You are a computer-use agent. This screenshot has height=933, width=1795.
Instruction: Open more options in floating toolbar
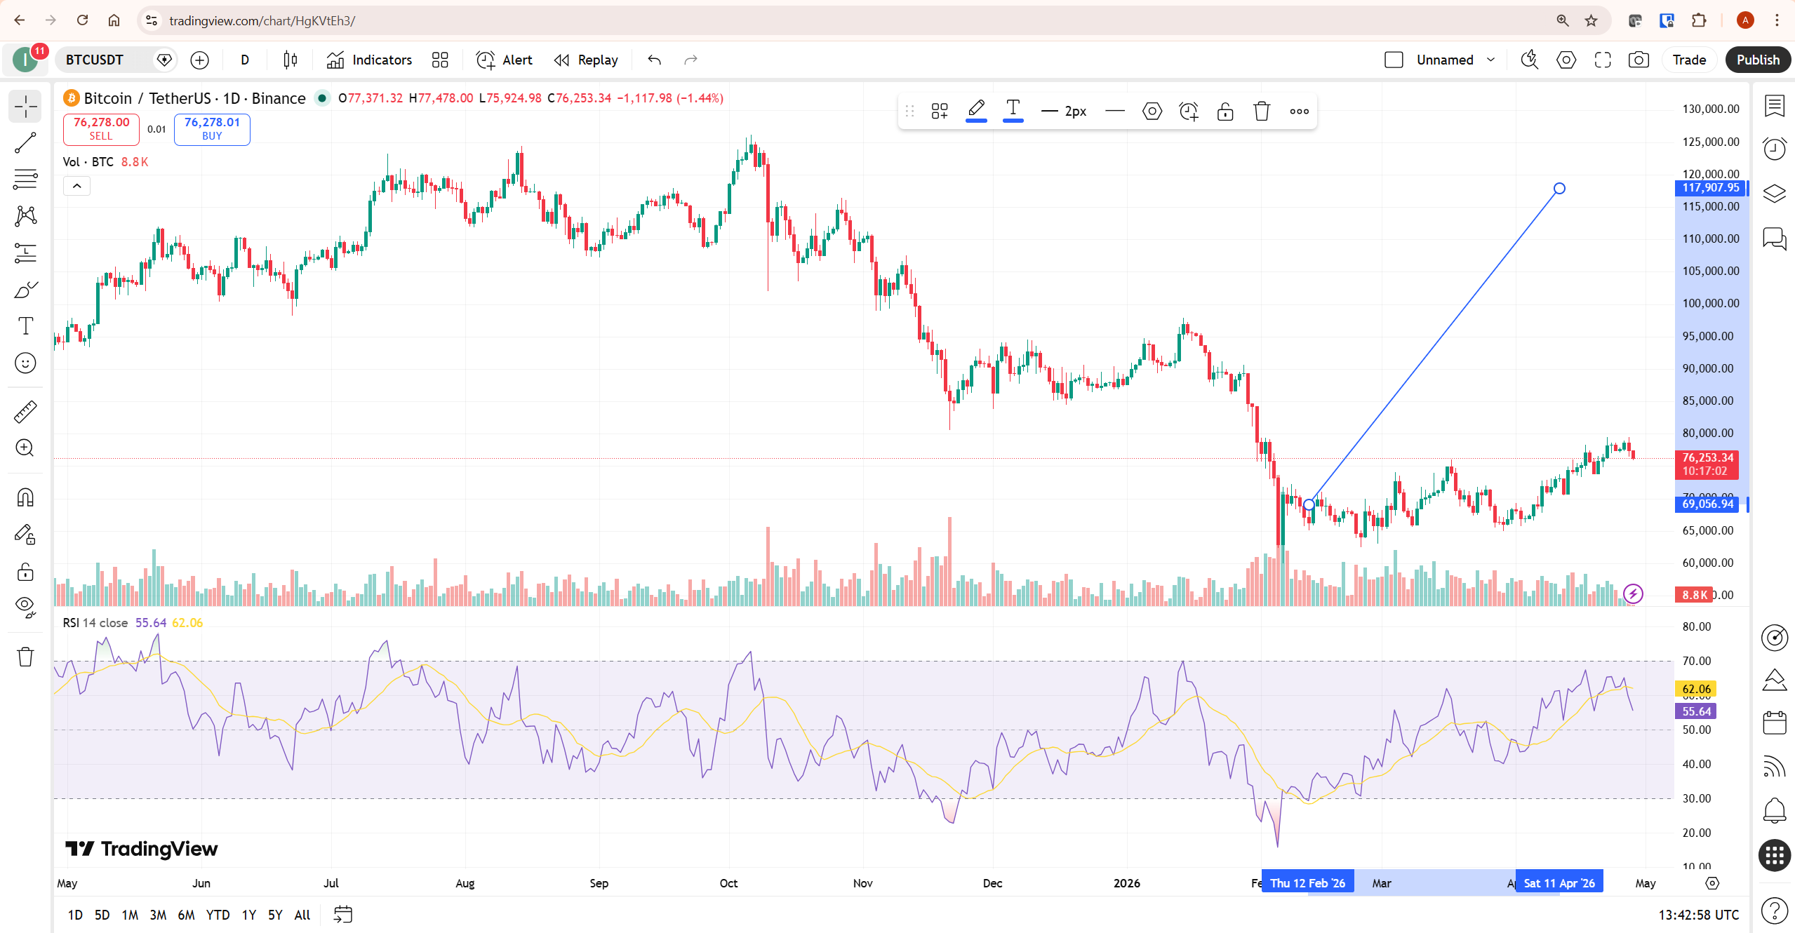(1299, 111)
